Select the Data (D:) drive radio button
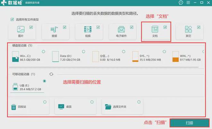 (x=84, y=52)
